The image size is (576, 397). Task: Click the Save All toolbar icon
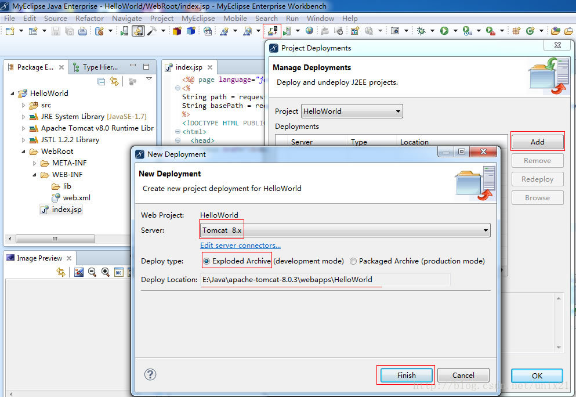coord(69,31)
